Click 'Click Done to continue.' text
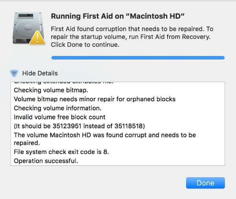236x199 pixels. (85, 45)
